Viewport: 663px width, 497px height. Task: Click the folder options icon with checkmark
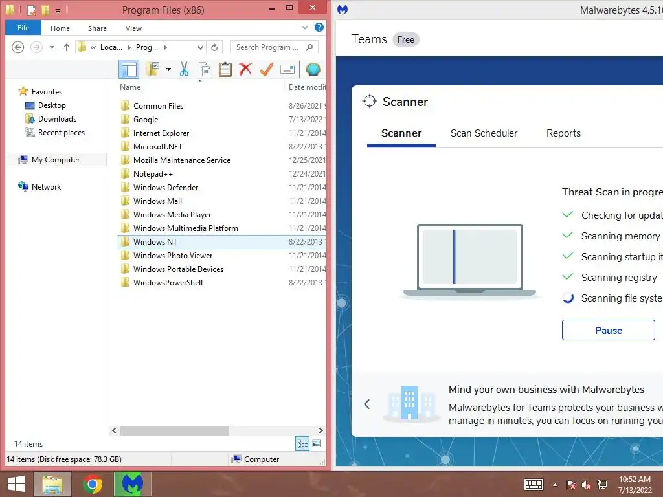pos(153,69)
